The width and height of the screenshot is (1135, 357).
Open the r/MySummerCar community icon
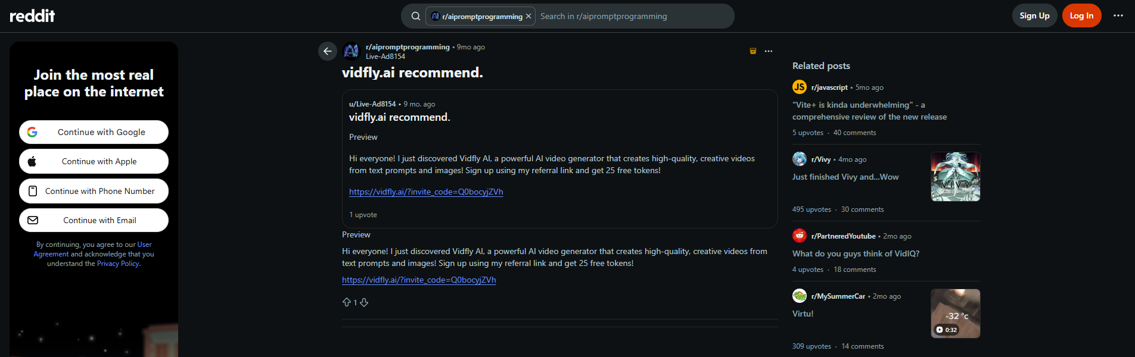point(800,296)
